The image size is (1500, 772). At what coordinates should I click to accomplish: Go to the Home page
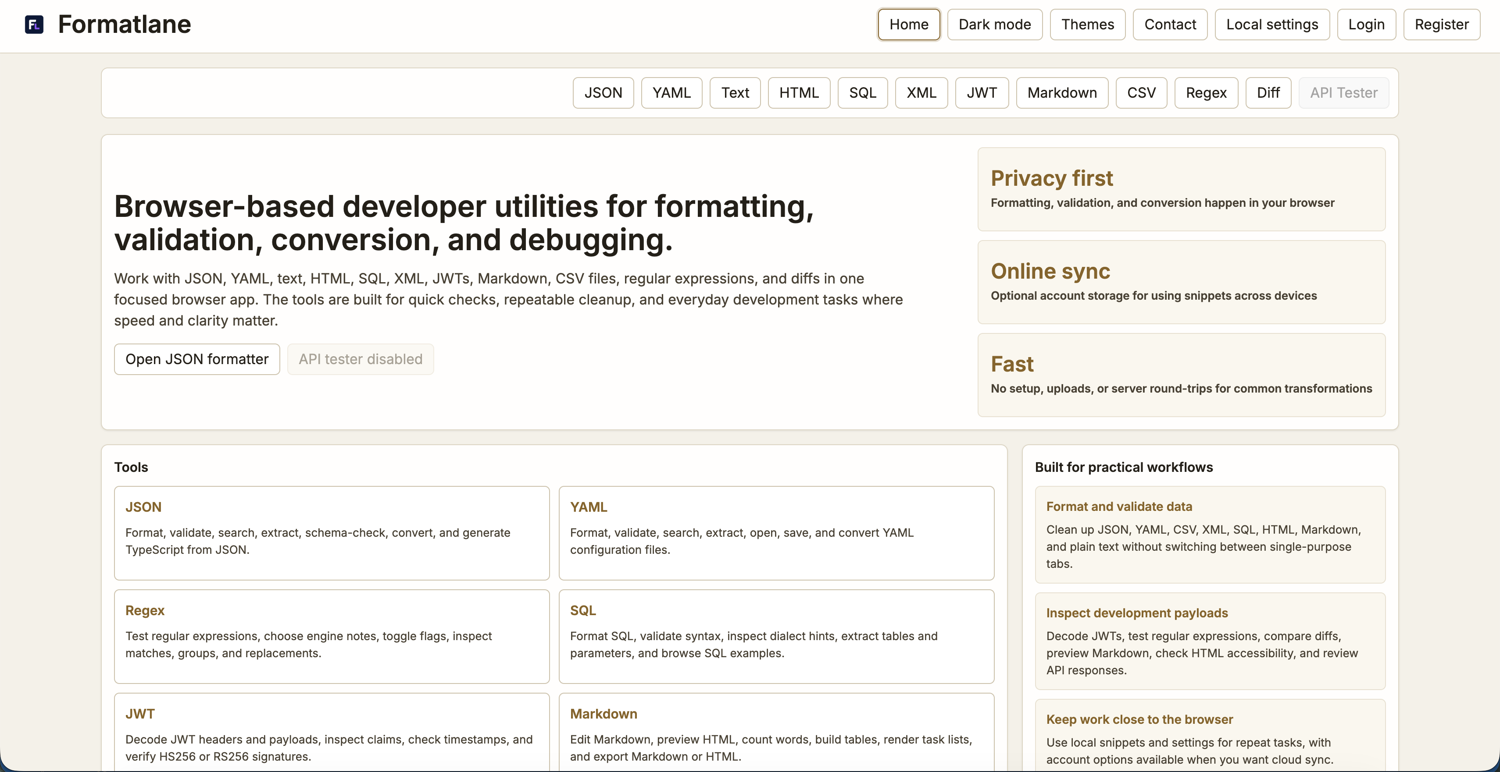[x=908, y=25]
